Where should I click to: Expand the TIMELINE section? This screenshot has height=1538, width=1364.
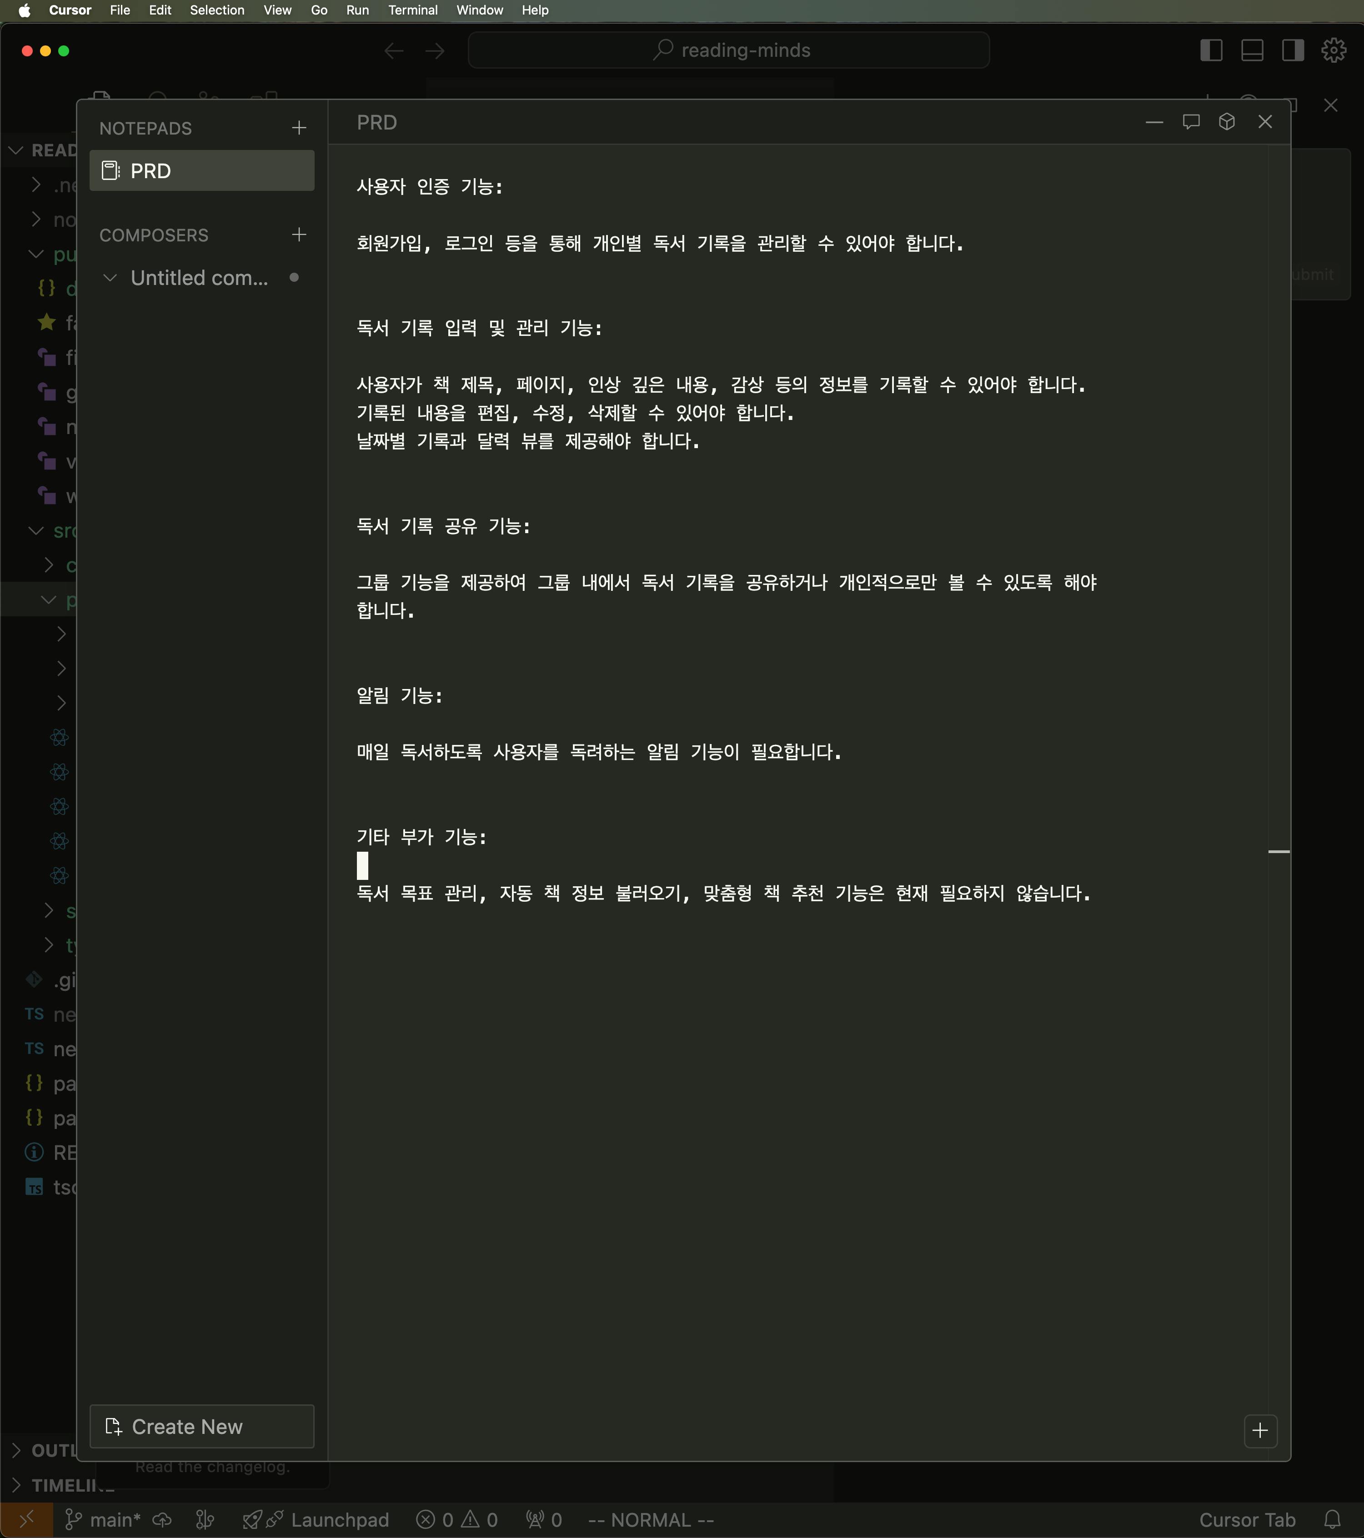[x=16, y=1485]
